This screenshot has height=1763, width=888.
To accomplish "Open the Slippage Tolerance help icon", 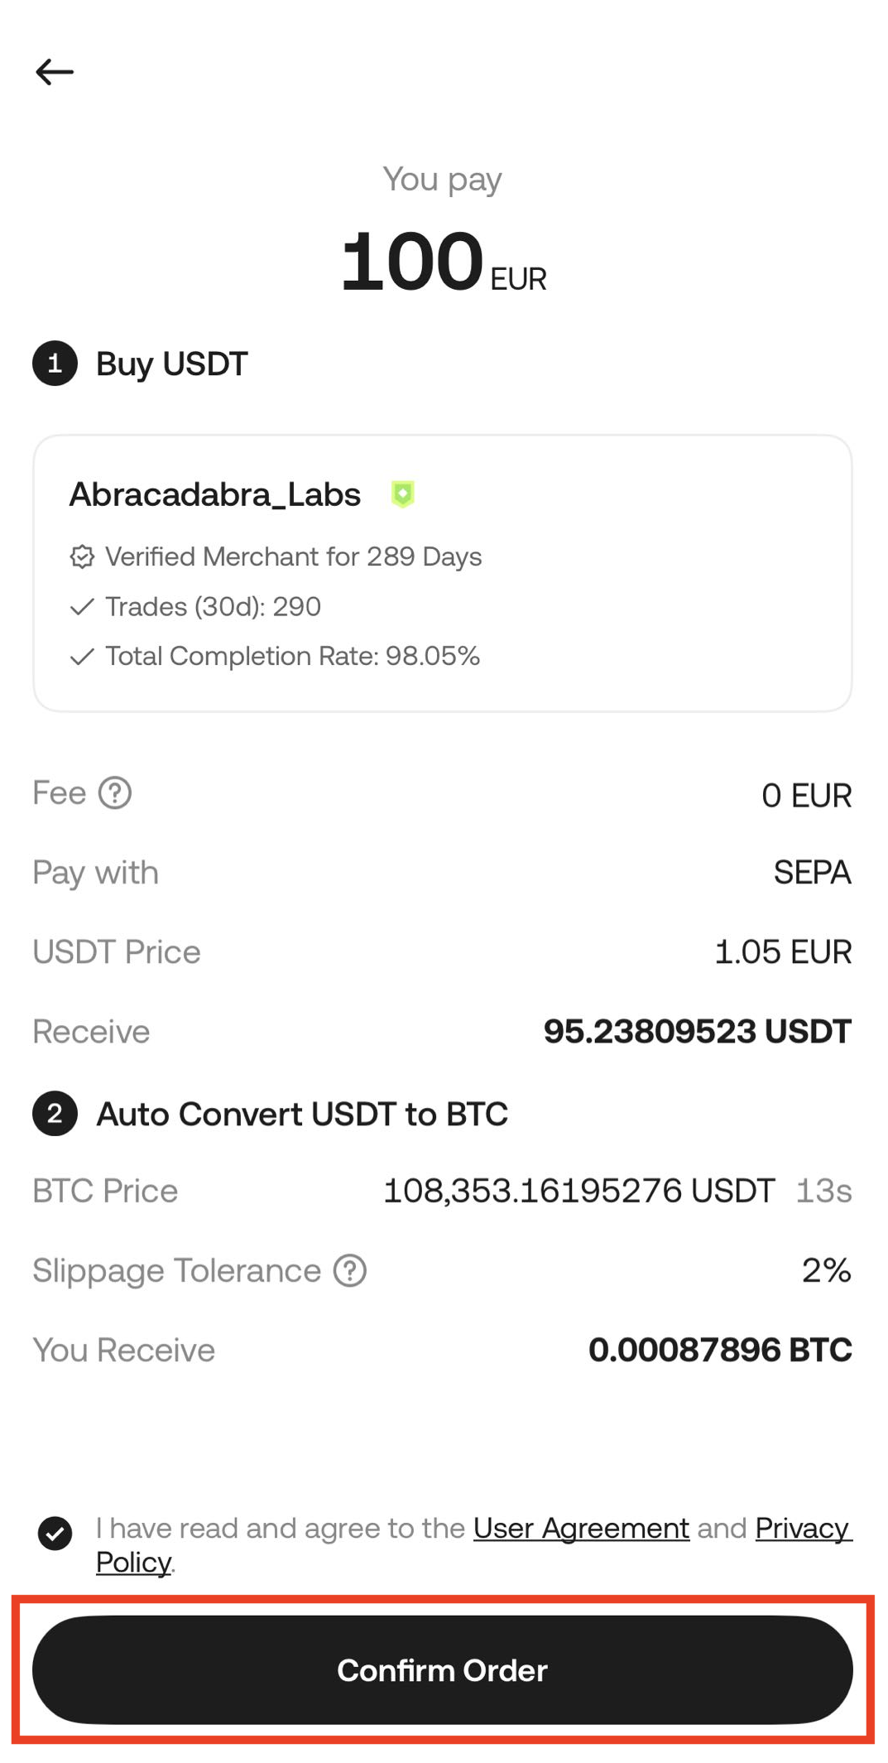I will pyautogui.click(x=350, y=1270).
